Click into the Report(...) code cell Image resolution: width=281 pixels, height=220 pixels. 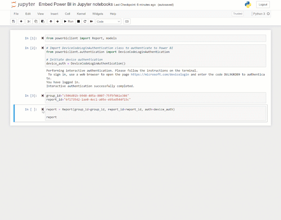coord(156,113)
